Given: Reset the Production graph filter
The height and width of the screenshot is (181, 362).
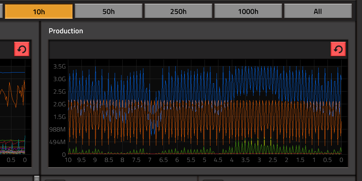Looking at the screenshot, I should (x=338, y=49).
